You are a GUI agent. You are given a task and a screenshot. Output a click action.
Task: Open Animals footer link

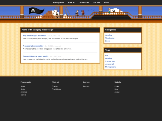(24, 92)
